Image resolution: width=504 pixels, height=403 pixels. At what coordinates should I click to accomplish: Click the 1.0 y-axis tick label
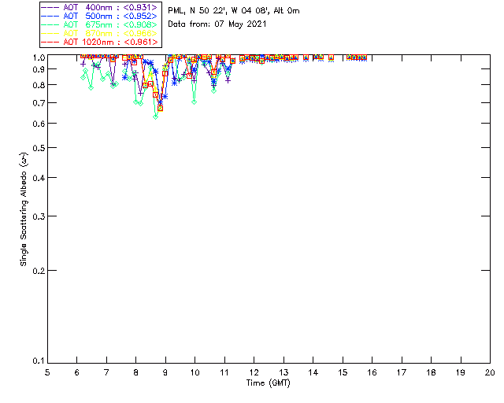39,57
